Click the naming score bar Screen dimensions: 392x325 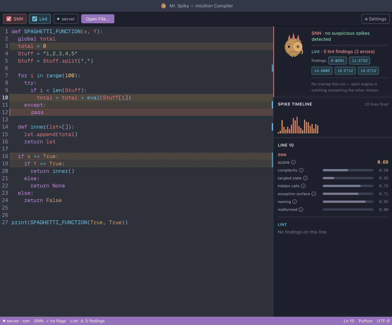coord(348,202)
